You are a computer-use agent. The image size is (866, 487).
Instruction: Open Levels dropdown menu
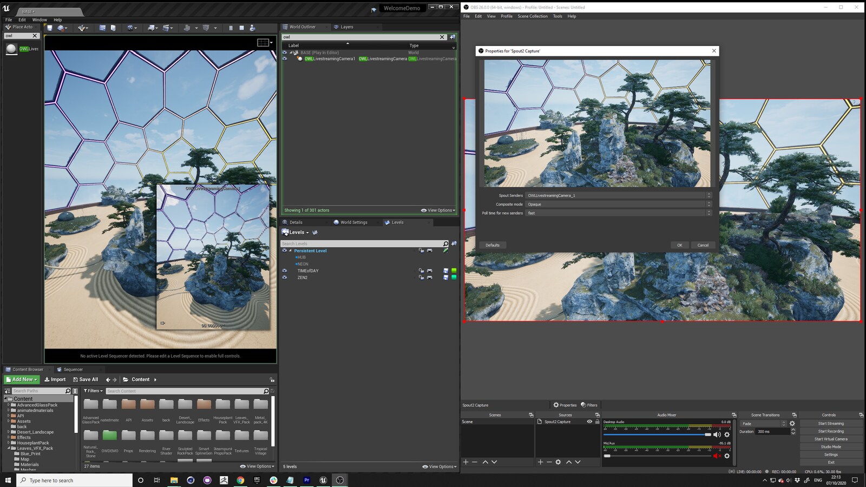point(296,232)
